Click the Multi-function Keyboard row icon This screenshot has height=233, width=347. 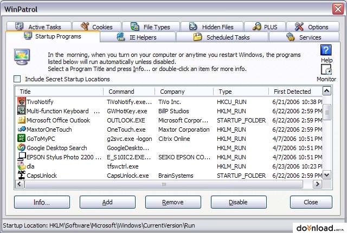click(x=22, y=111)
